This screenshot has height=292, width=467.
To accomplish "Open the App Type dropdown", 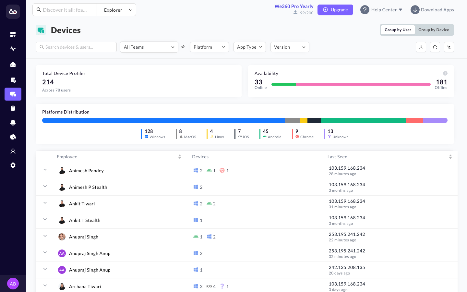I will [x=250, y=47].
